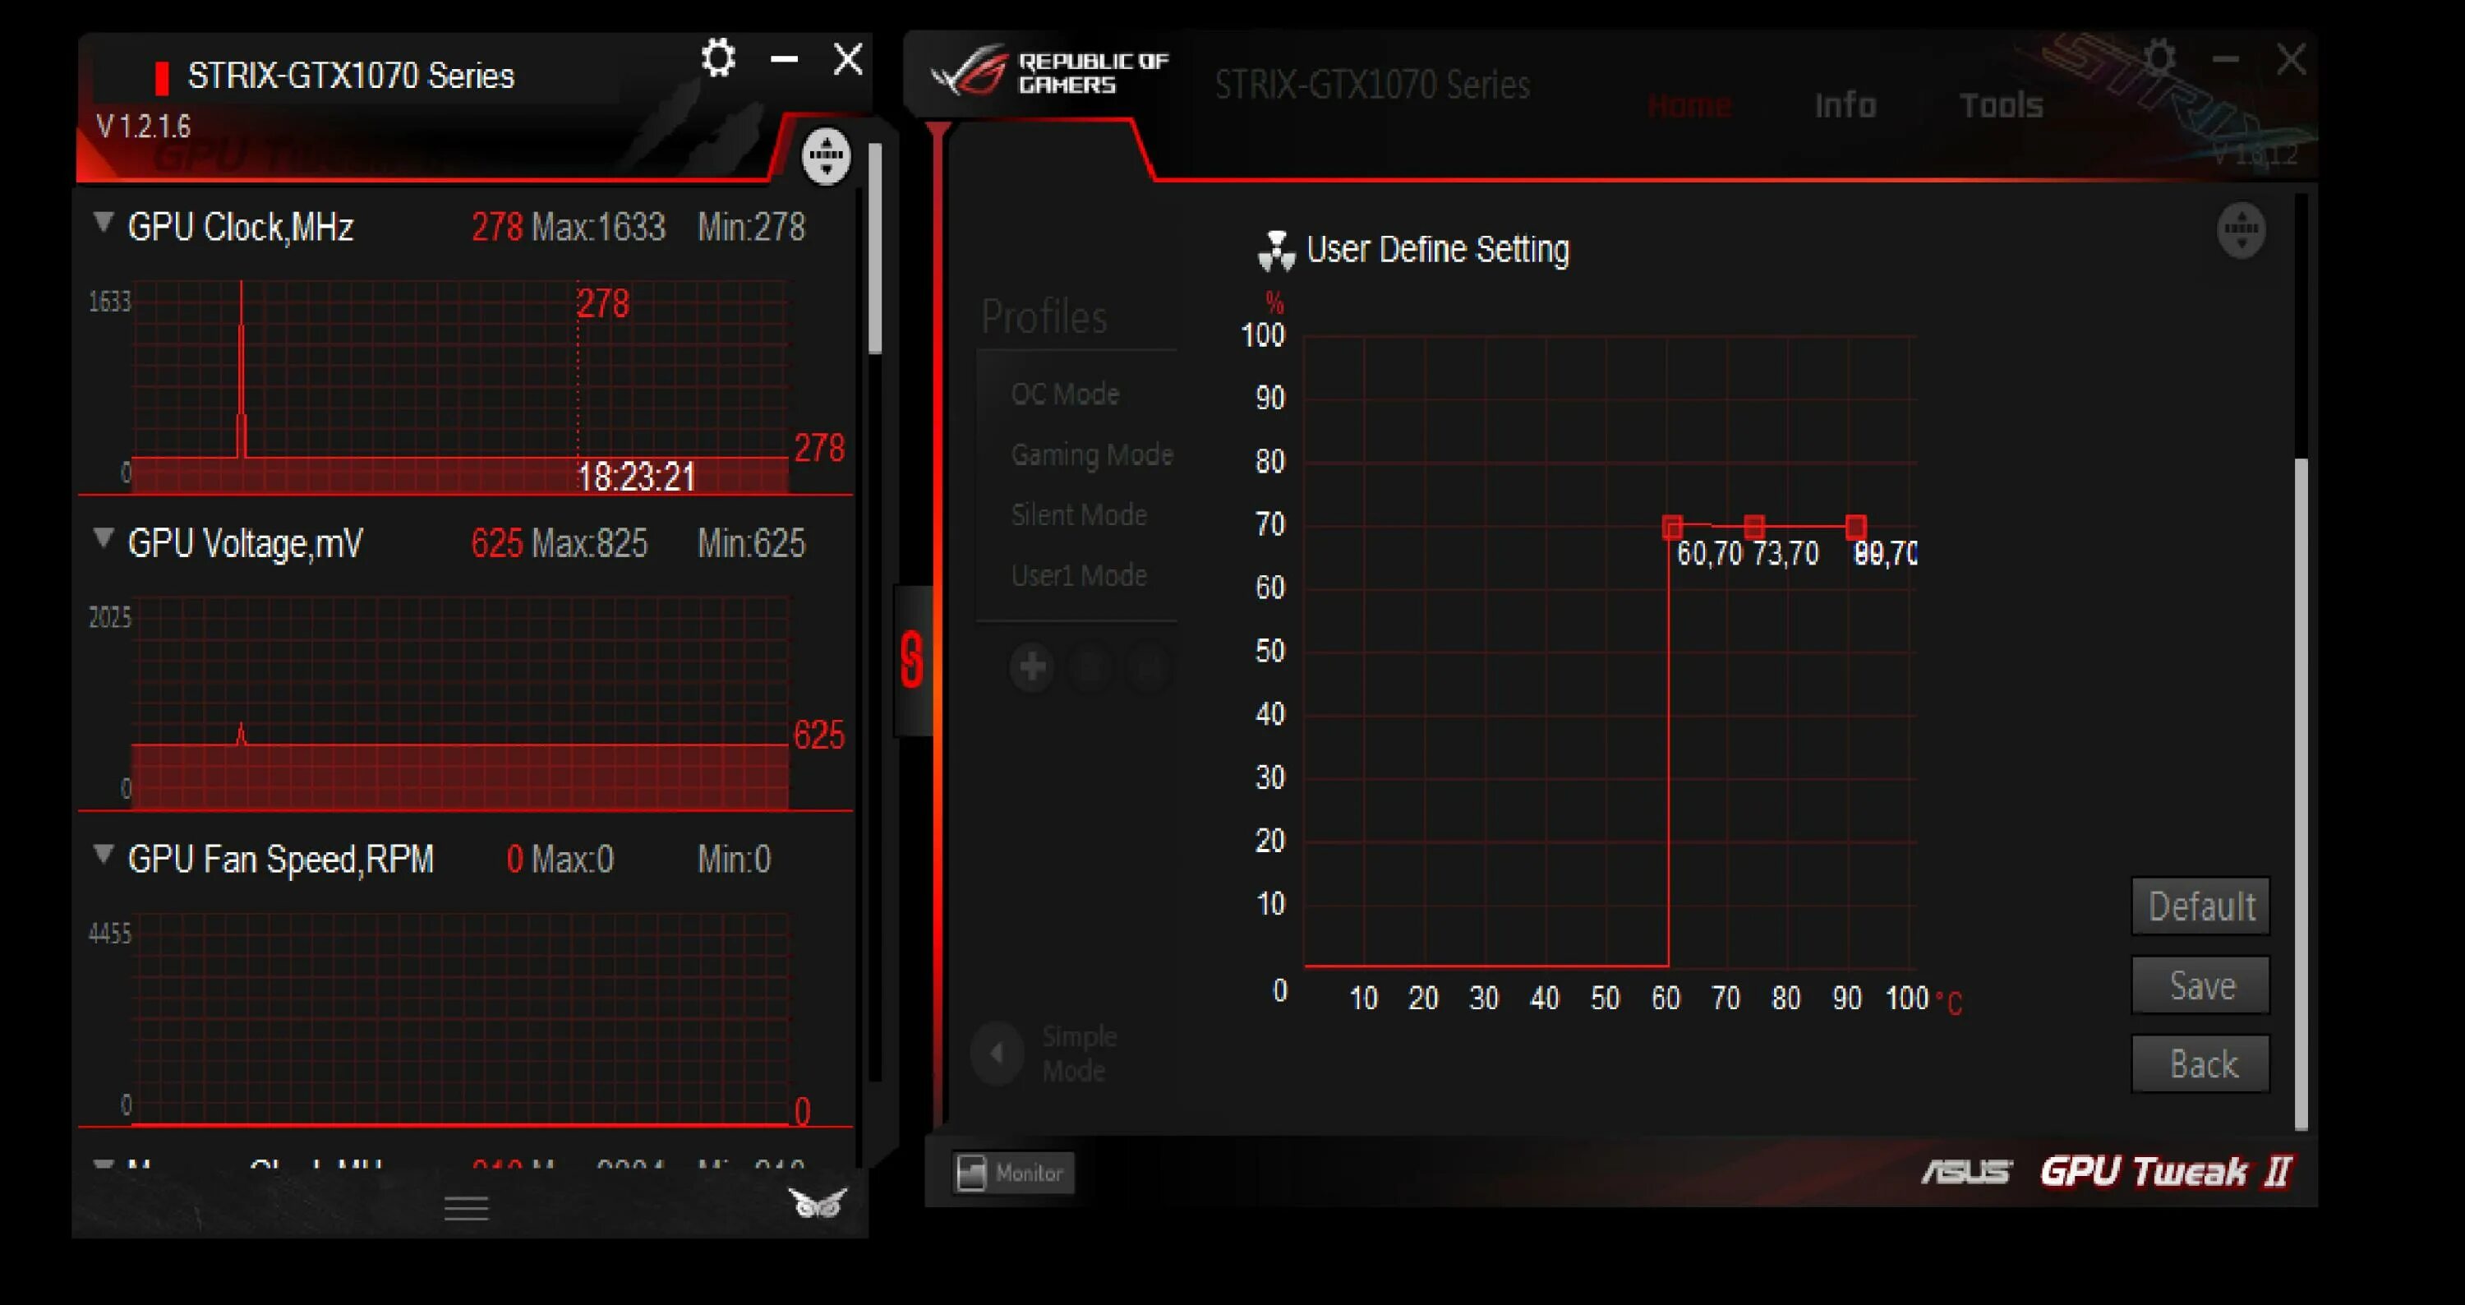This screenshot has height=1305, width=2465.
Task: Click the Simple Mode back arrow
Action: click(x=998, y=1053)
